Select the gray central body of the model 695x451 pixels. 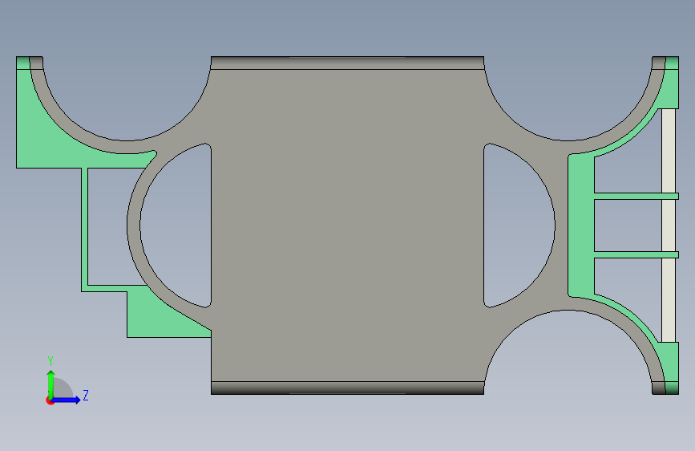pyautogui.click(x=347, y=225)
